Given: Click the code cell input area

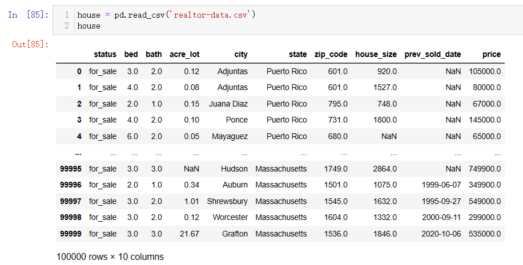Looking at the screenshot, I should coord(288,20).
